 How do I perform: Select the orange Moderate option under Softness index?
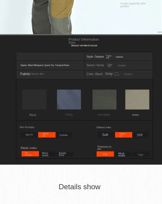tap(123, 135)
